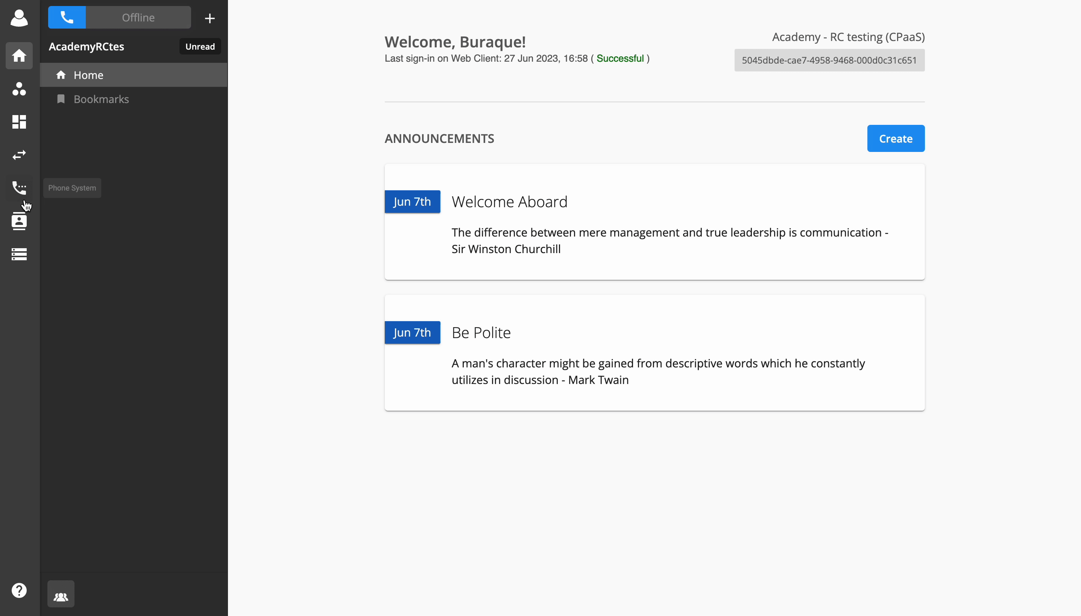
Task: Select the Home icon in the left rail
Action: point(19,55)
